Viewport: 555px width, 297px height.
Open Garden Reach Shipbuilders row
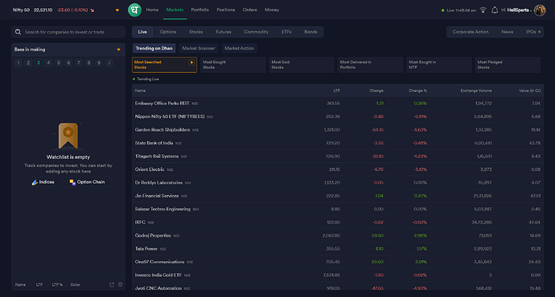338,130
